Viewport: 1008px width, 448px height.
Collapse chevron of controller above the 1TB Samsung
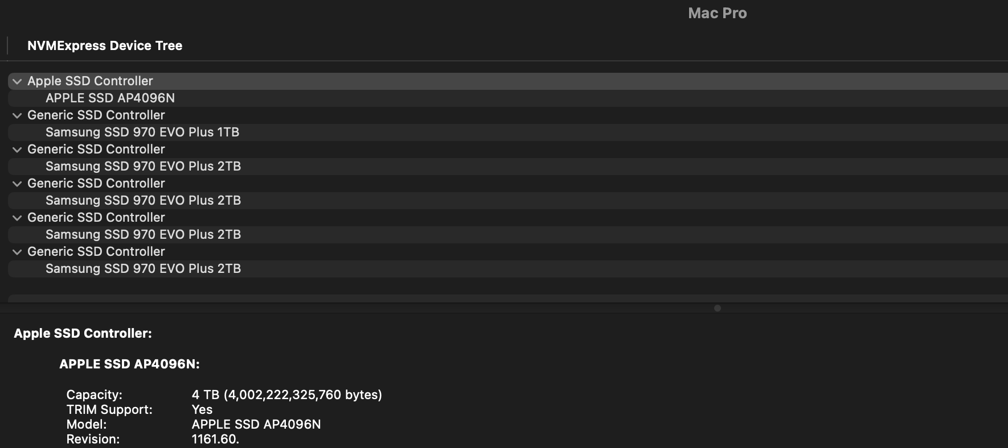[17, 115]
